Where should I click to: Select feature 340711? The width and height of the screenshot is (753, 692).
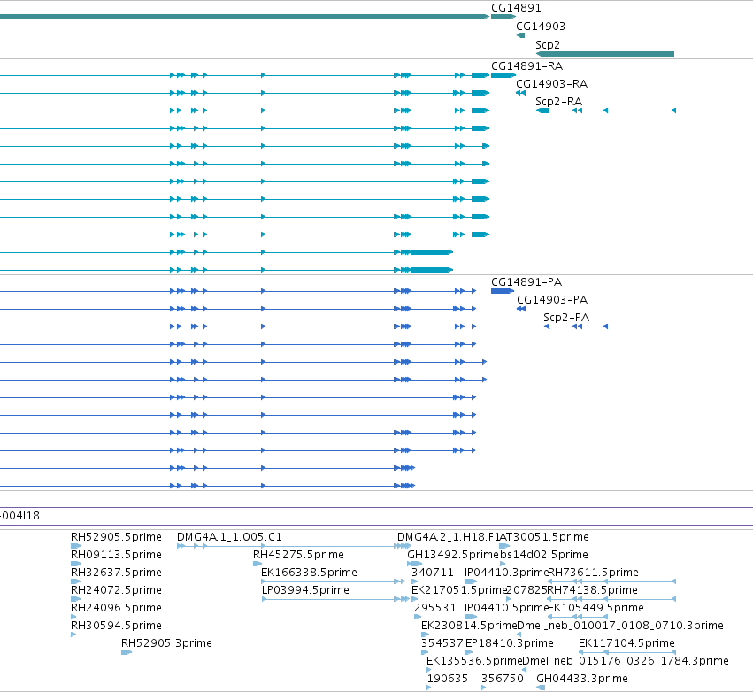tap(432, 573)
